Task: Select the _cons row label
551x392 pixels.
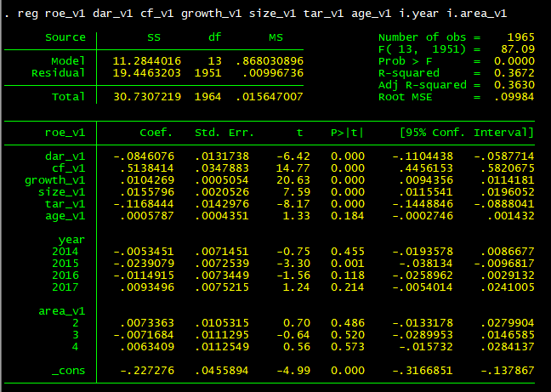Action: coord(69,371)
